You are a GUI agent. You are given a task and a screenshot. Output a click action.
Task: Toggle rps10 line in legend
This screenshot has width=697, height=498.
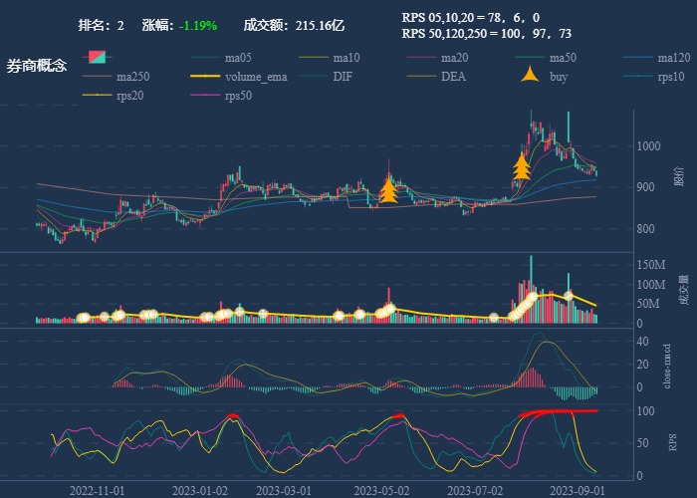670,77
